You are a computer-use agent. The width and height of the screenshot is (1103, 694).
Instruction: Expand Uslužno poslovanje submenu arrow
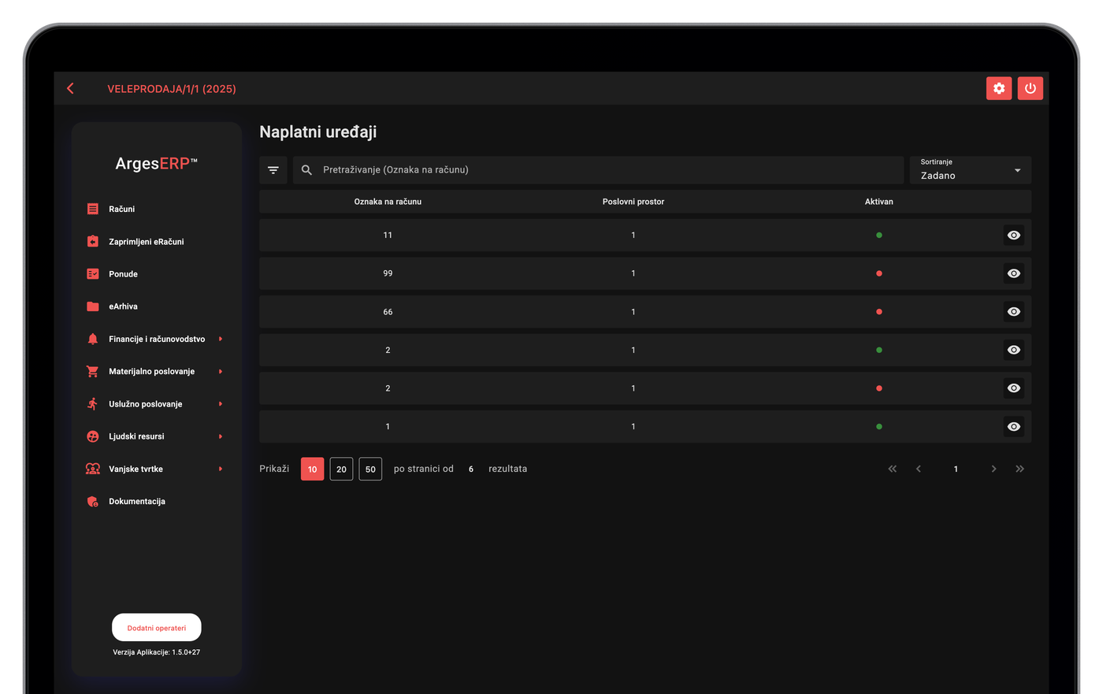[221, 404]
